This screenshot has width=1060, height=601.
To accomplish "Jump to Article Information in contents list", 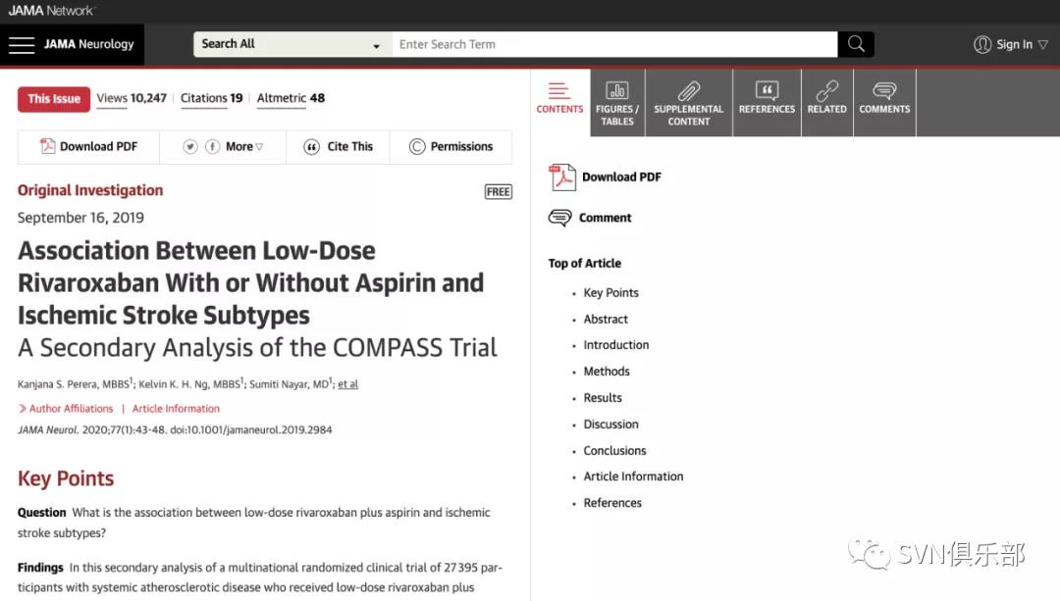I will [x=633, y=476].
